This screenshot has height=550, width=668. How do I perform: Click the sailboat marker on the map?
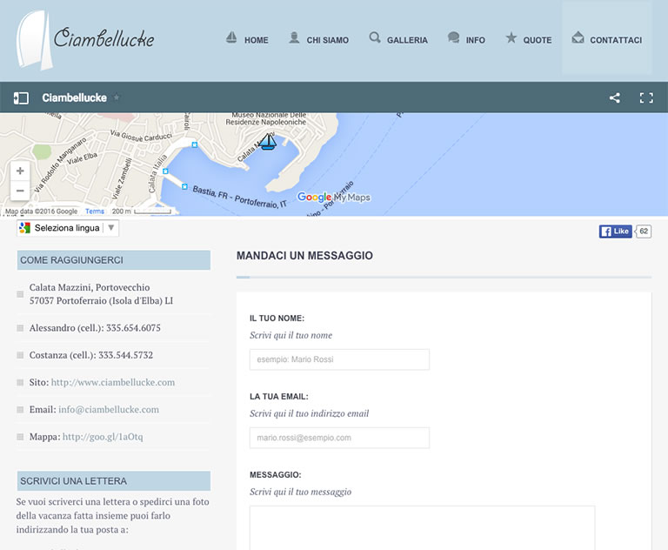[x=268, y=142]
